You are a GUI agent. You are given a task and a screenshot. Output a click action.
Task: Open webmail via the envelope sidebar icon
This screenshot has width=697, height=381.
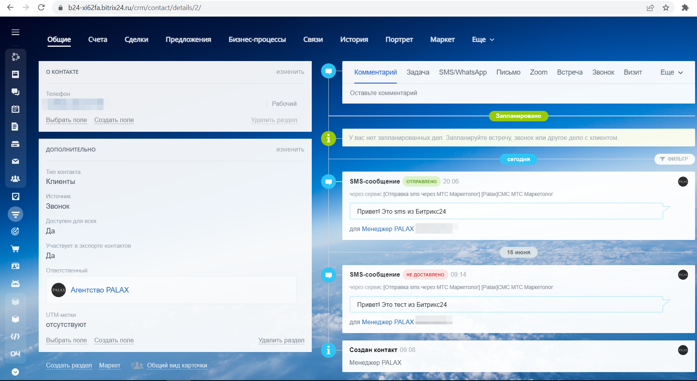(x=15, y=161)
